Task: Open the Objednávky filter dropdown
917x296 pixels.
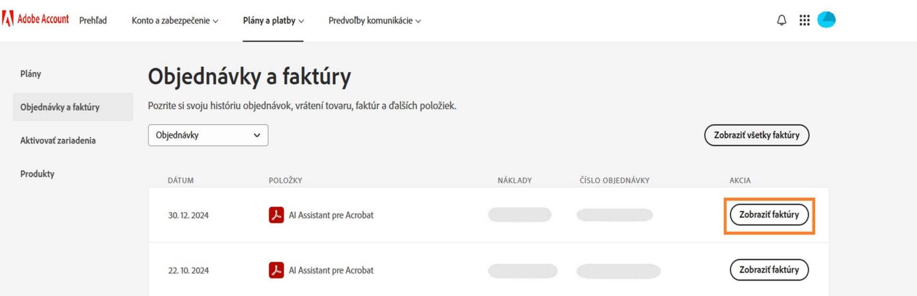Action: pos(208,135)
